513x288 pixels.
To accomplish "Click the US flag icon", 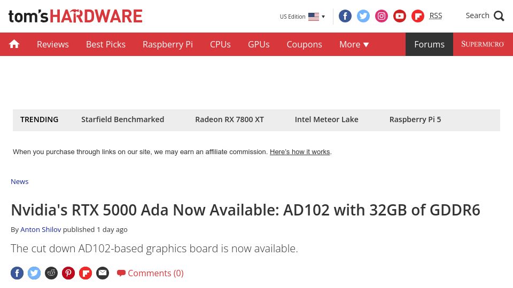I will pos(314,17).
